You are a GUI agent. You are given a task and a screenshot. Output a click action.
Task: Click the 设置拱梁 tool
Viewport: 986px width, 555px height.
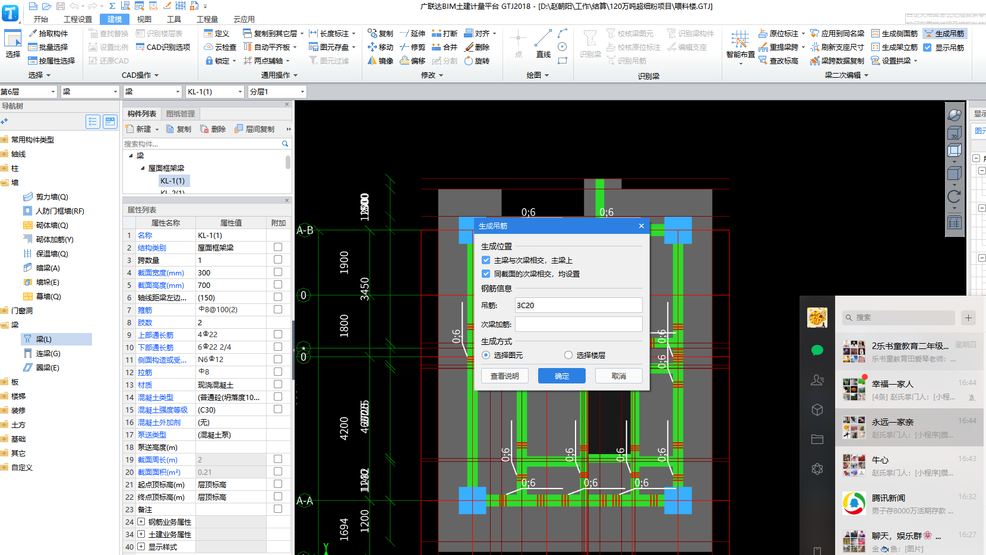pos(894,61)
